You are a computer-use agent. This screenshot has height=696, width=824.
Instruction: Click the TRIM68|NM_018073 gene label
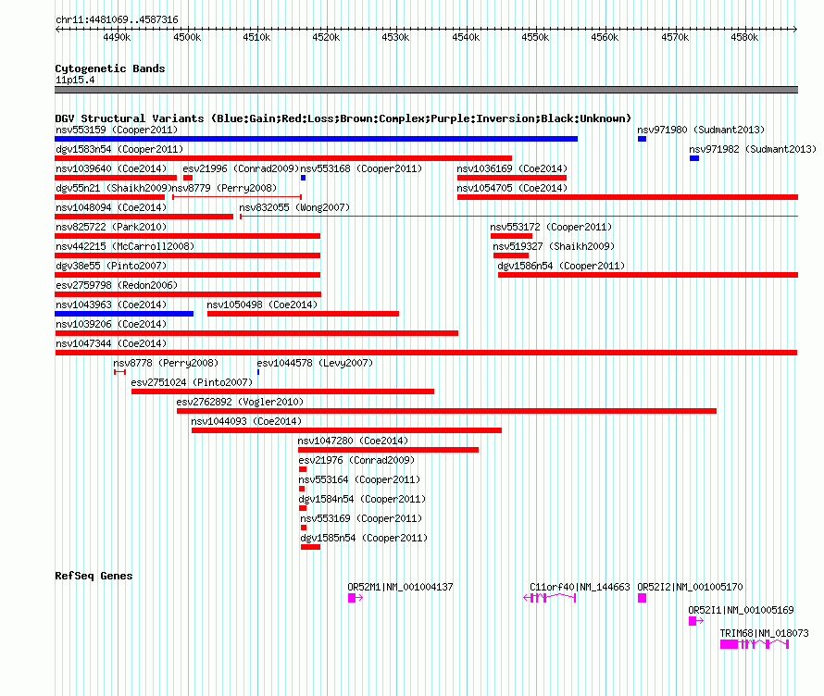(764, 633)
